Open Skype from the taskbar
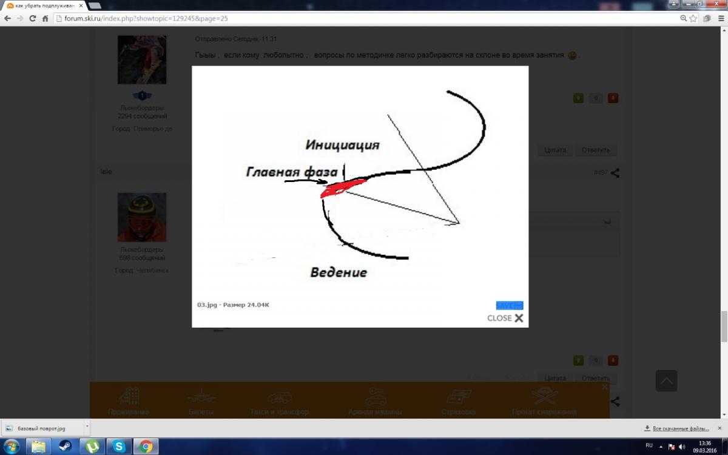The image size is (728, 455). [119, 447]
